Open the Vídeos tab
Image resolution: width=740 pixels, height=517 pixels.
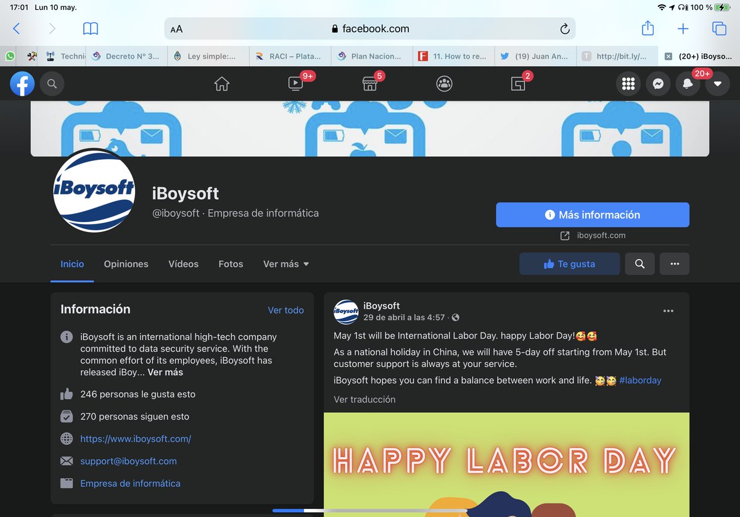click(184, 264)
